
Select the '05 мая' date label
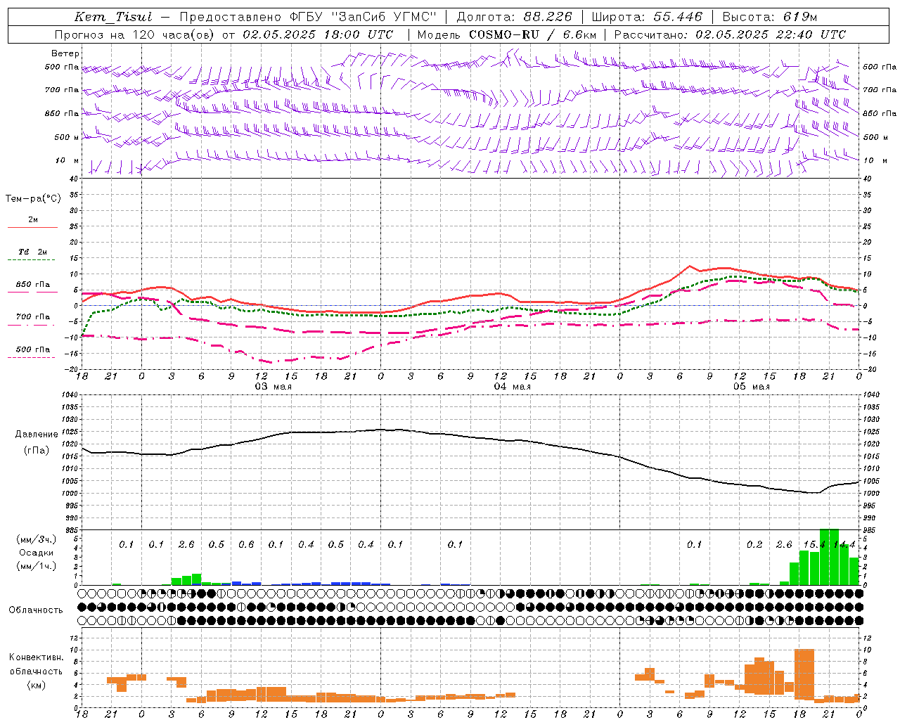751,387
